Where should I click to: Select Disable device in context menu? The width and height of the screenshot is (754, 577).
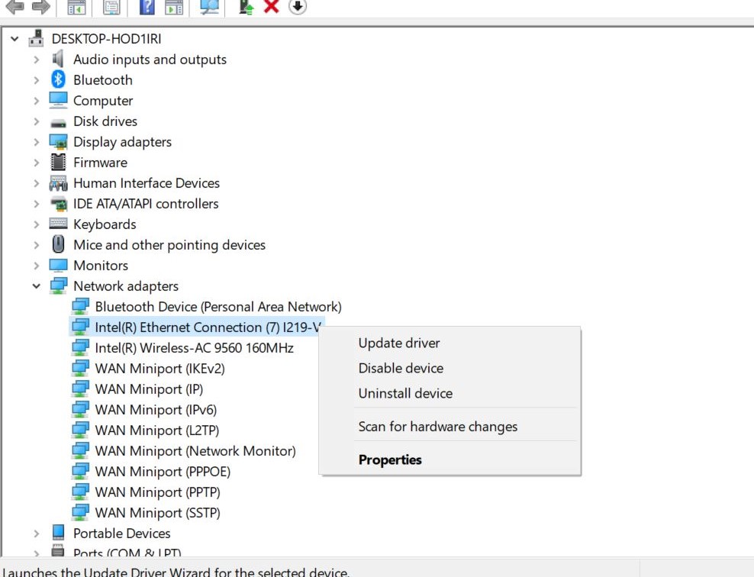point(401,369)
